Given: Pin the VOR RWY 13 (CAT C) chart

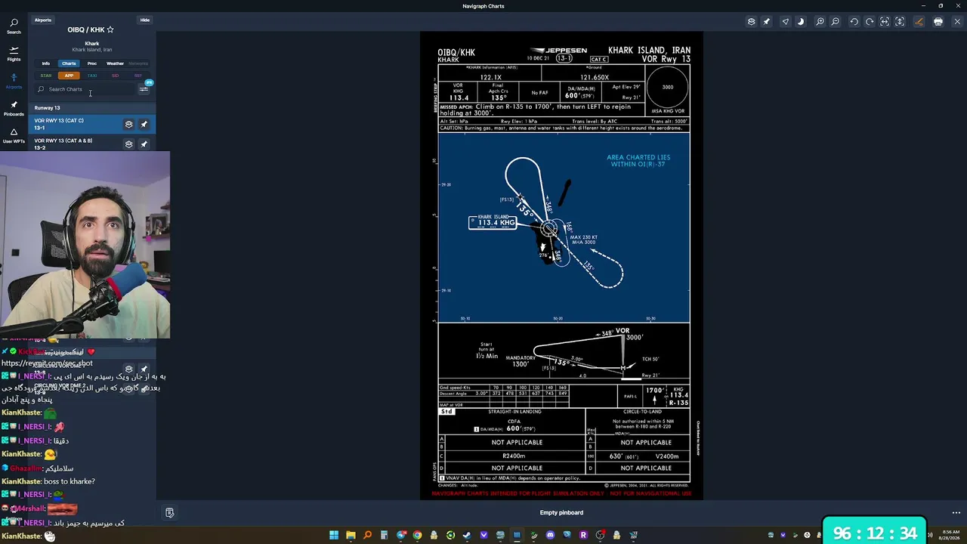Looking at the screenshot, I should tap(144, 124).
